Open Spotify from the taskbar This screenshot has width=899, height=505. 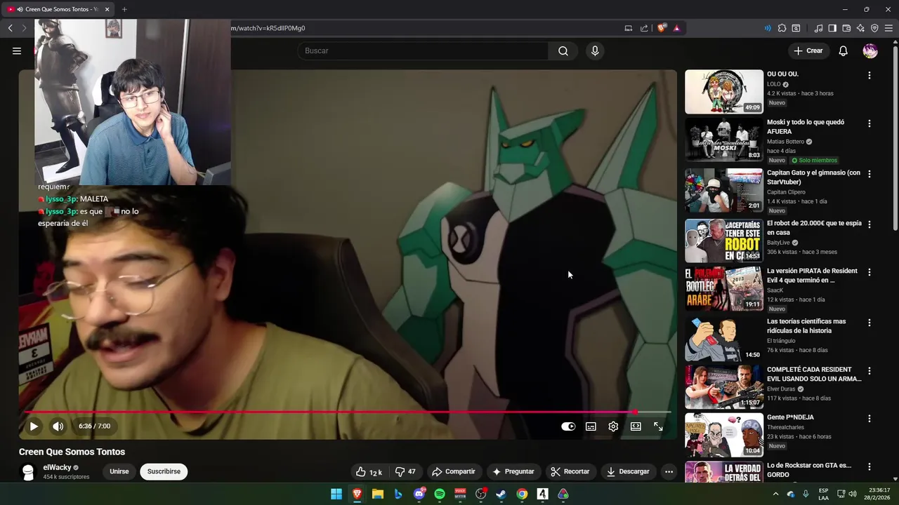pyautogui.click(x=440, y=494)
